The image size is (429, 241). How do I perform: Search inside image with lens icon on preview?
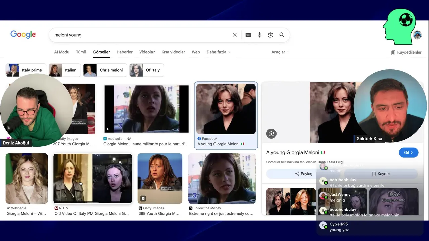point(271,134)
